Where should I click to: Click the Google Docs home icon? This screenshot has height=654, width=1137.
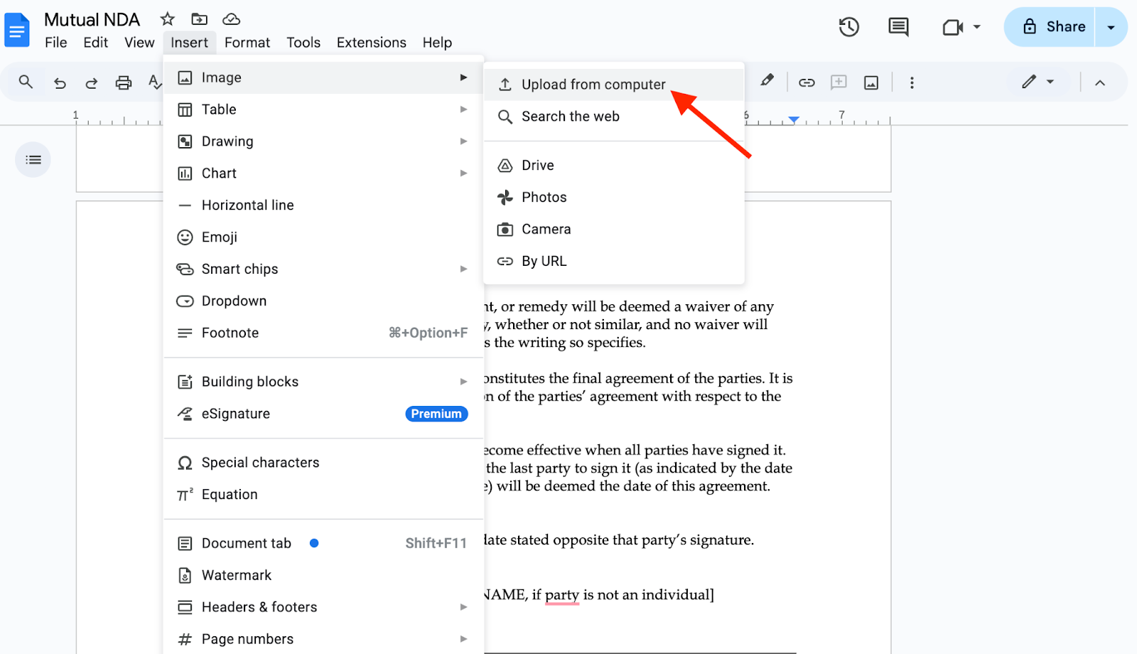[17, 31]
